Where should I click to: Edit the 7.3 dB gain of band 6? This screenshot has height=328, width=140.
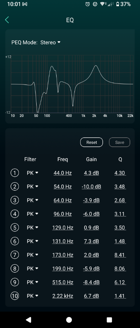pyautogui.click(x=91, y=241)
